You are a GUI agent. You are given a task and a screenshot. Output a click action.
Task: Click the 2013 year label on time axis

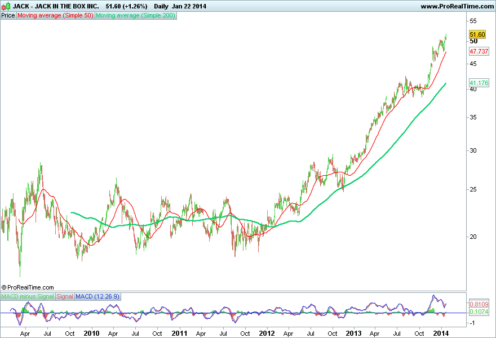click(x=353, y=333)
